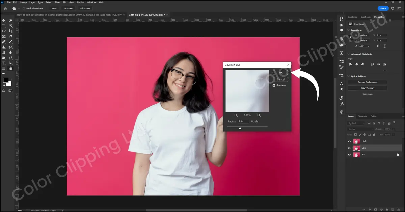Collapse the Quick Actions section
This screenshot has width=405, height=212.
(349, 76)
